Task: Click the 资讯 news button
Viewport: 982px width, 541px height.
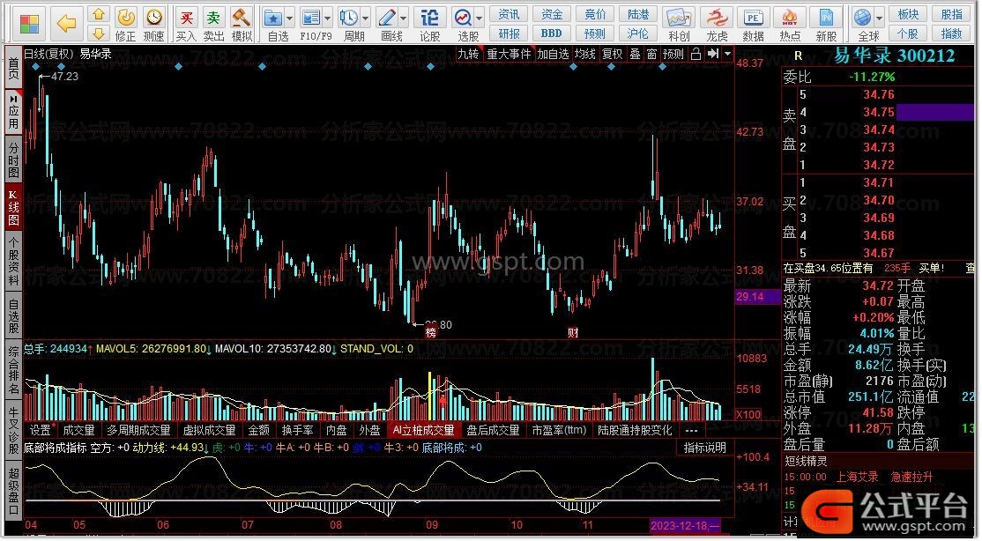Action: 509,14
